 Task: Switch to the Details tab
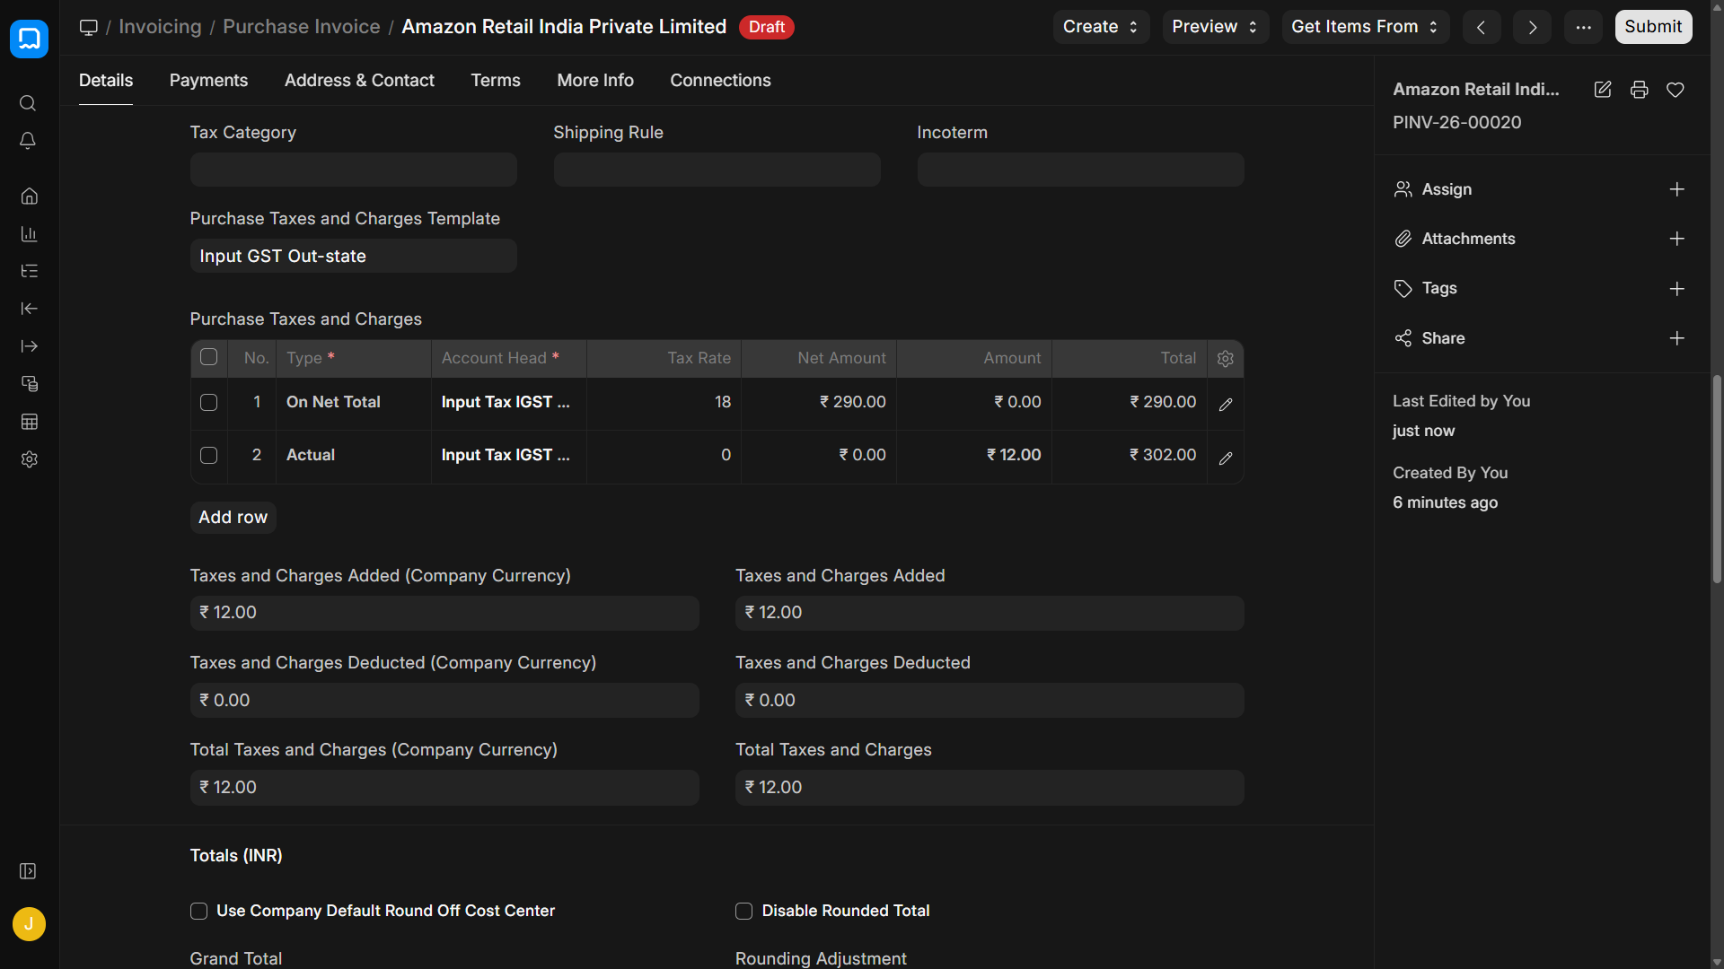(x=106, y=80)
